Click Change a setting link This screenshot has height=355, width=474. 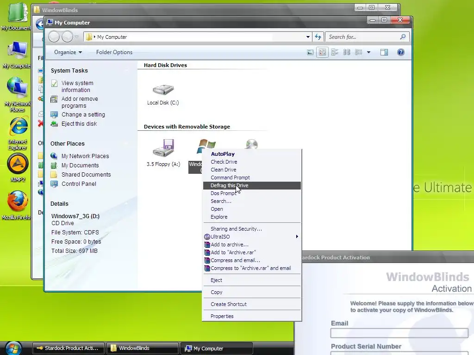[83, 115]
